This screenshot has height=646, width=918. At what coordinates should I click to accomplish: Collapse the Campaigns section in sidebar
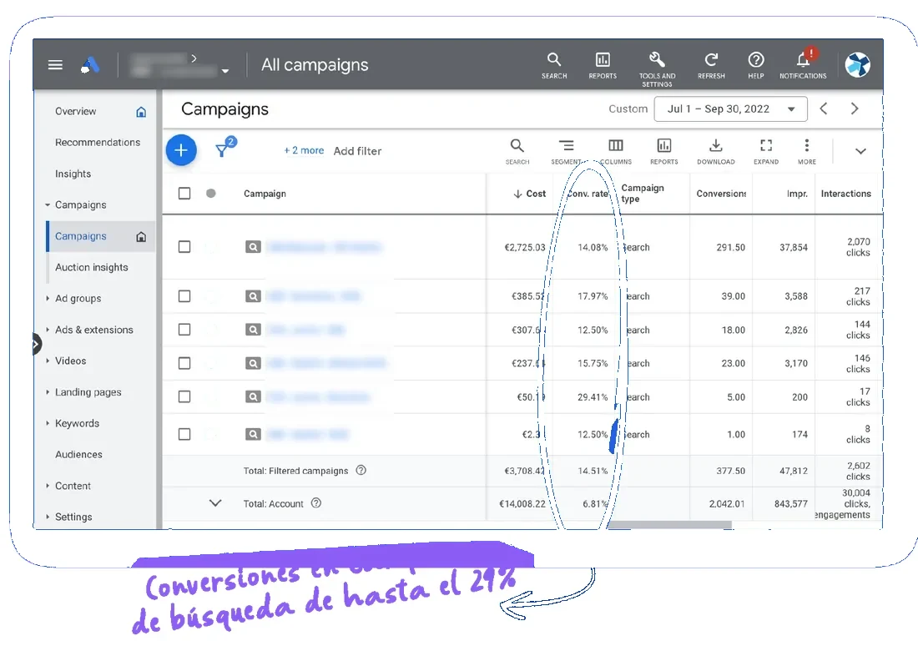pyautogui.click(x=48, y=205)
